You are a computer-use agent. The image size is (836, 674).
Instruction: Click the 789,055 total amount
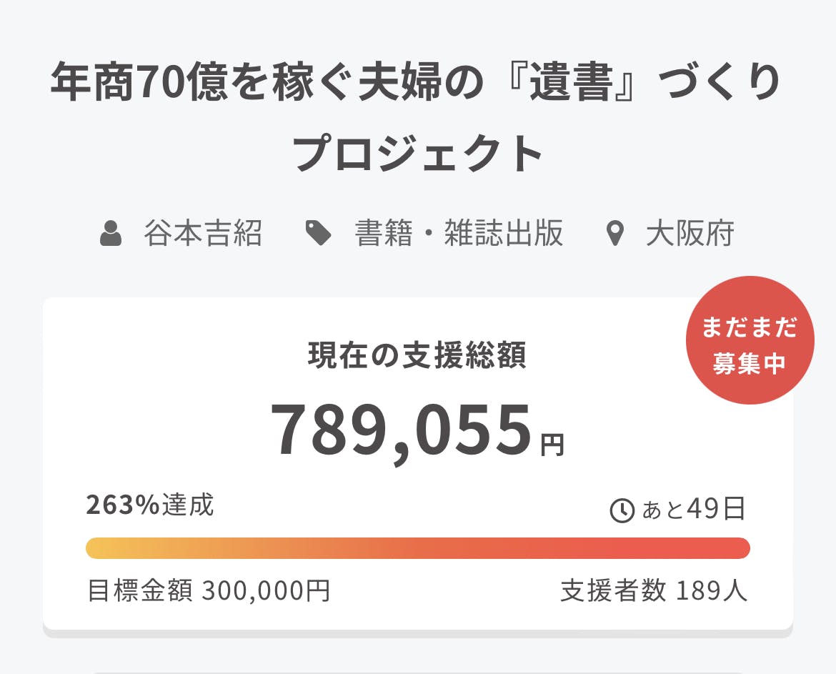pyautogui.click(x=402, y=432)
